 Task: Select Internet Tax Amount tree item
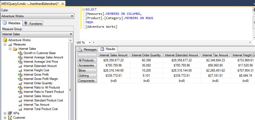36,105
